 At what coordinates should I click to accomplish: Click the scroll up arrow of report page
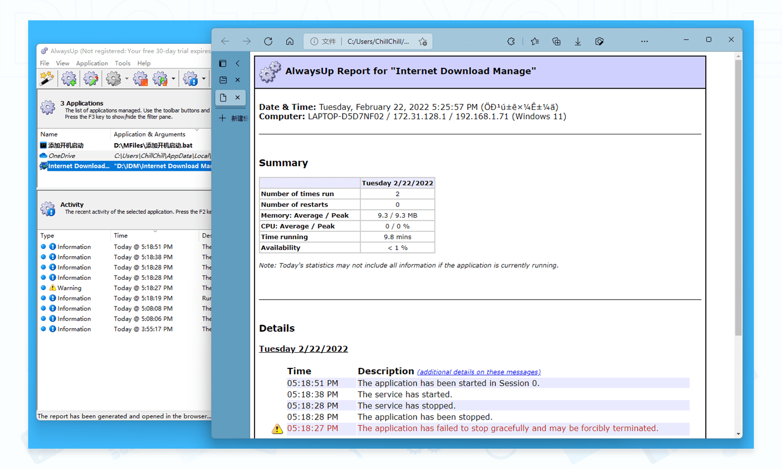pos(738,56)
